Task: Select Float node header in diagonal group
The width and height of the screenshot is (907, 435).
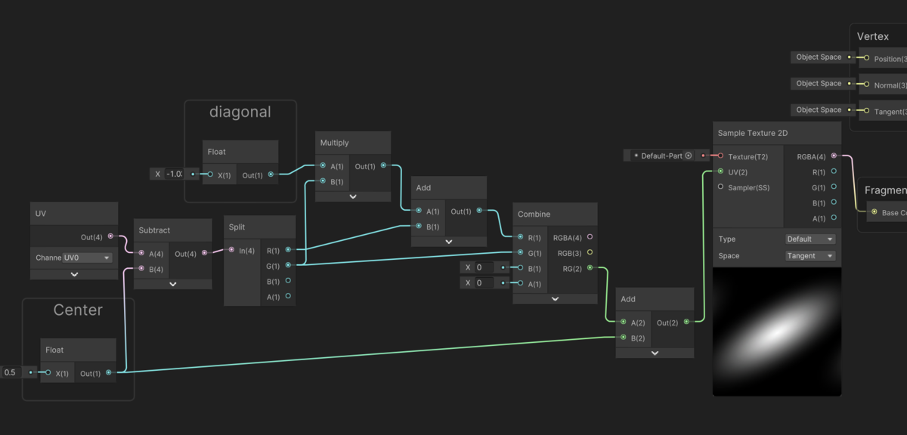Action: pos(240,152)
